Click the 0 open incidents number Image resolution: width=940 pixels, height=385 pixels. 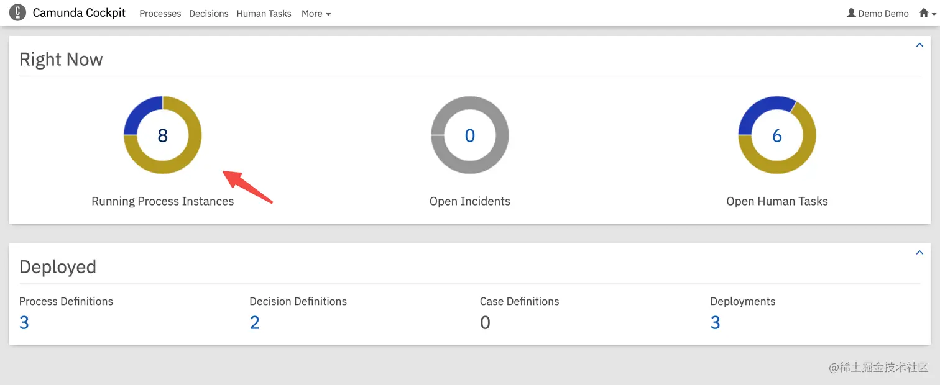(x=470, y=135)
